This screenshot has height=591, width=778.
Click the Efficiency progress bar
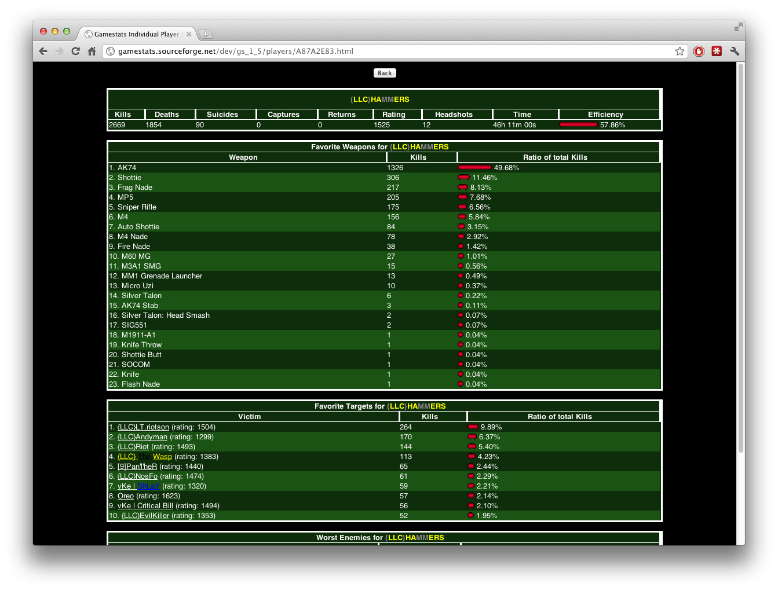(578, 124)
